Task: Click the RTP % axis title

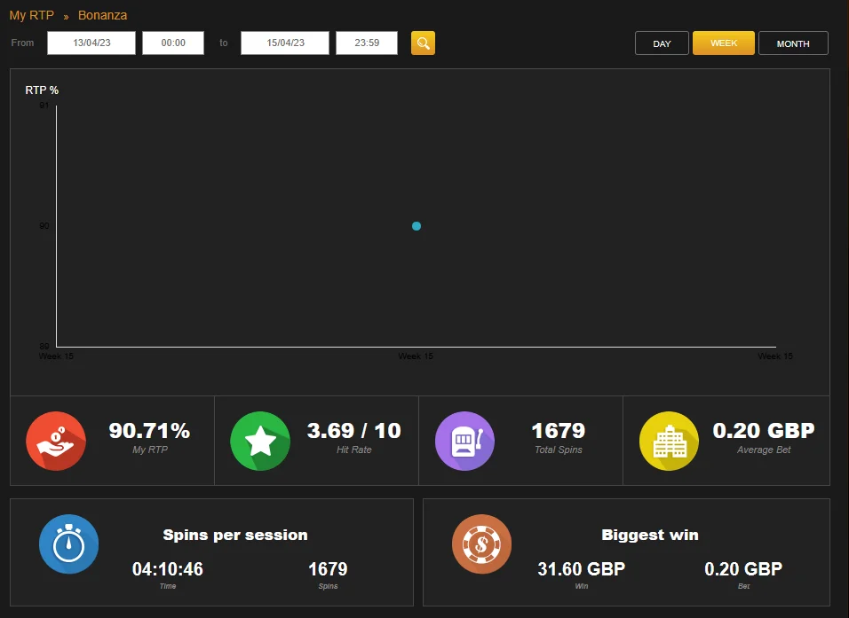Action: point(42,90)
